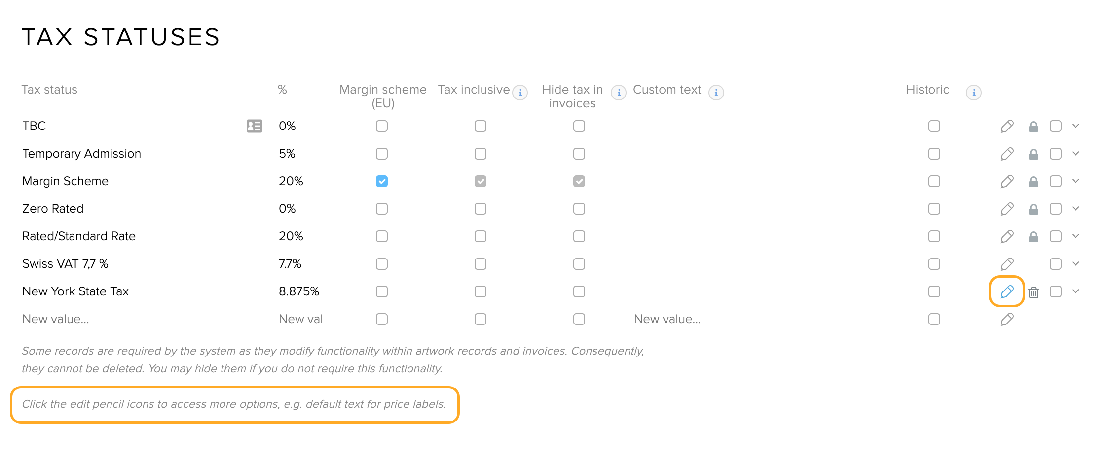Expand the Swiss VAT row chevron
This screenshot has width=1112, height=453.
tap(1076, 264)
